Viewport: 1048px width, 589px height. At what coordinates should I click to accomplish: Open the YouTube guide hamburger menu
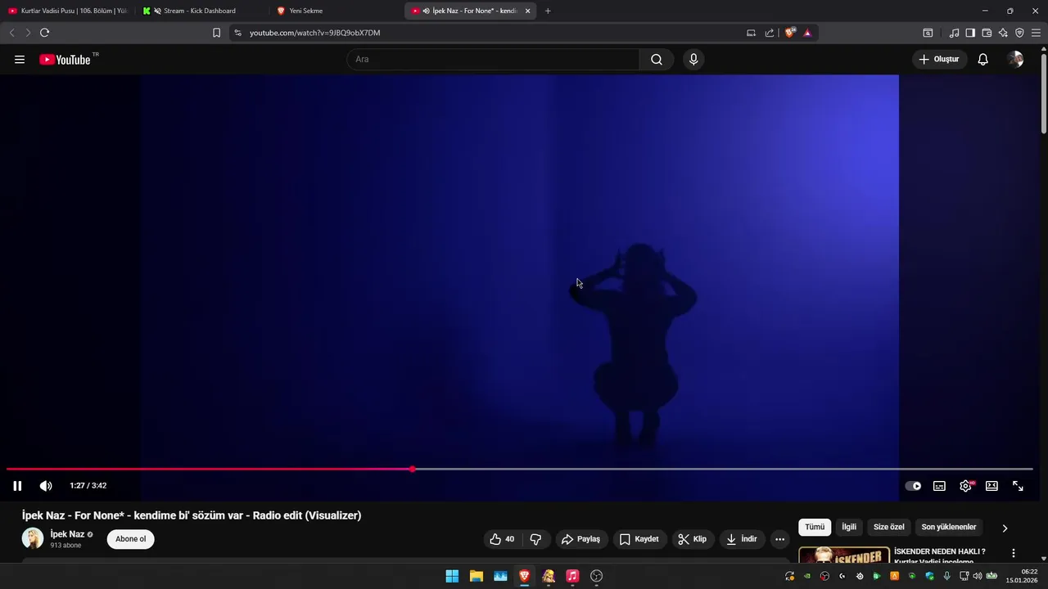point(20,59)
